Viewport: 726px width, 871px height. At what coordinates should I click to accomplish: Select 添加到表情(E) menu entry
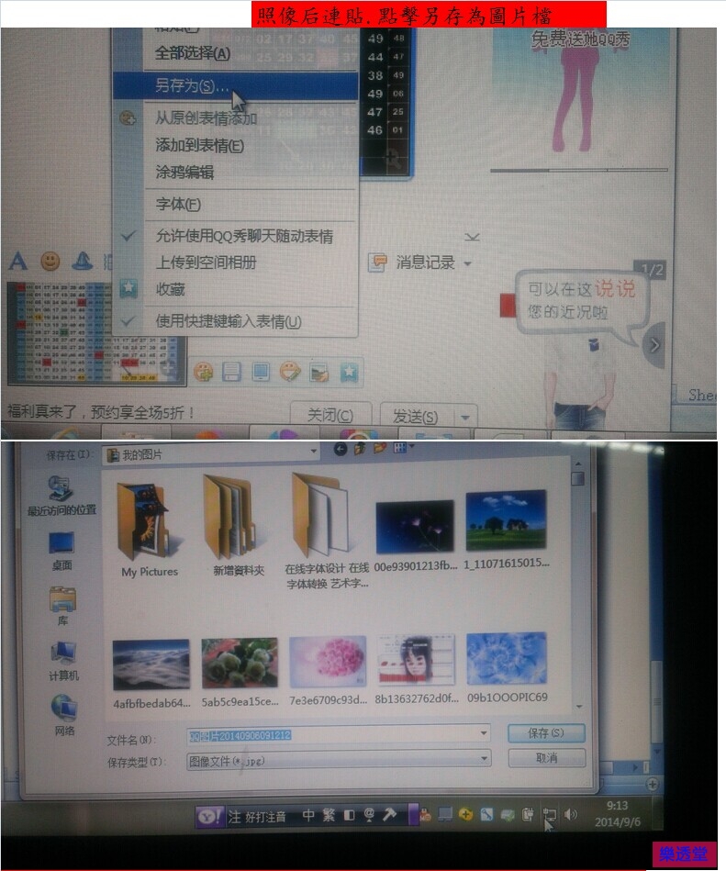tap(200, 146)
